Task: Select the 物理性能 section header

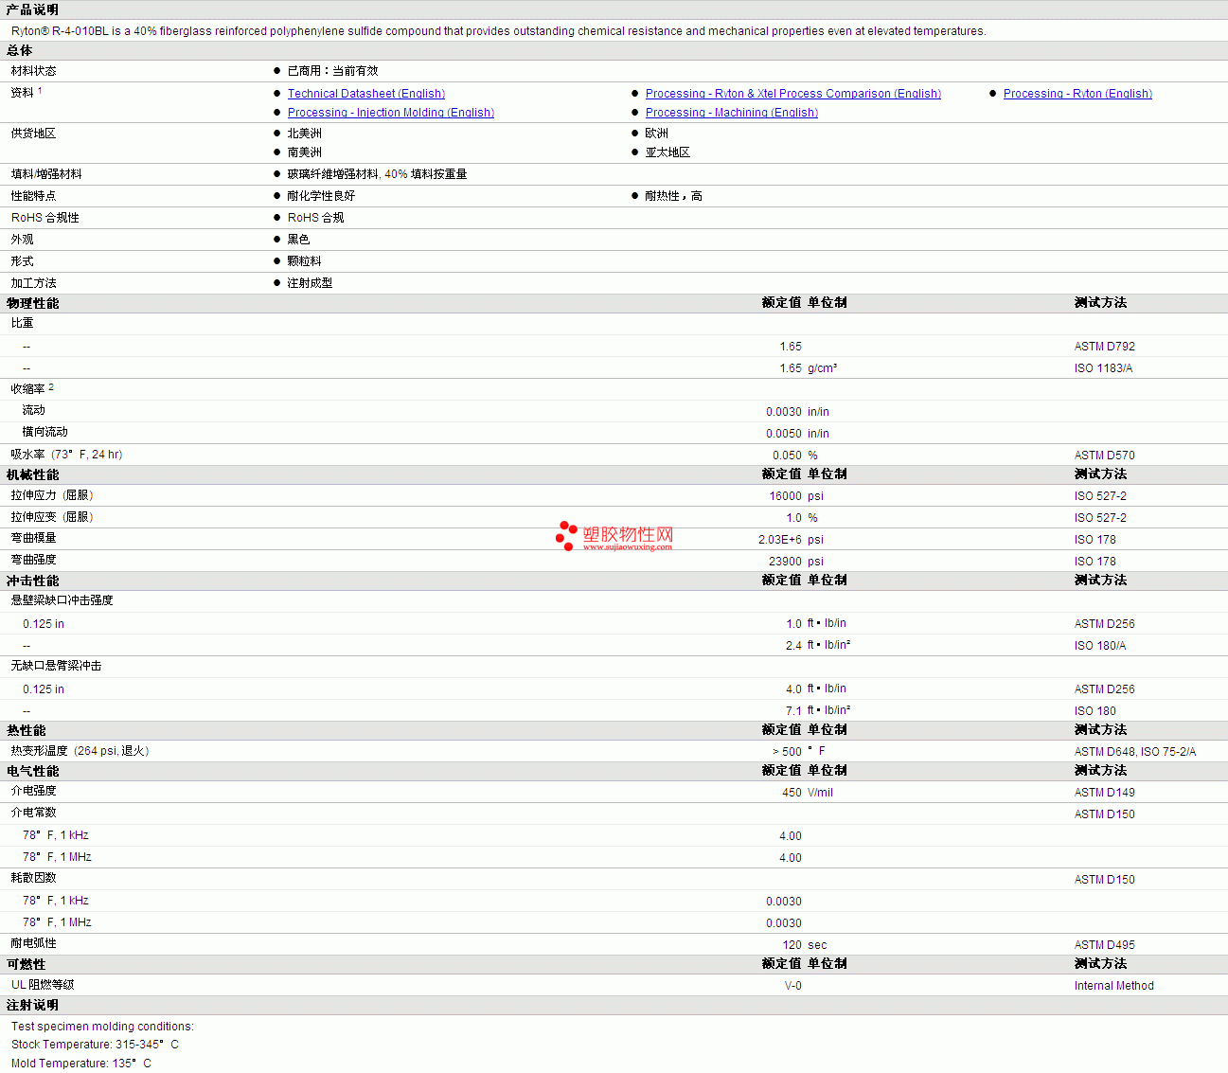Action: pos(33,303)
